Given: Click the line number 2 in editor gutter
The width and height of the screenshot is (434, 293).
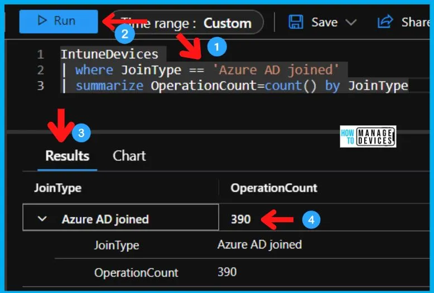Looking at the screenshot, I should [40, 70].
